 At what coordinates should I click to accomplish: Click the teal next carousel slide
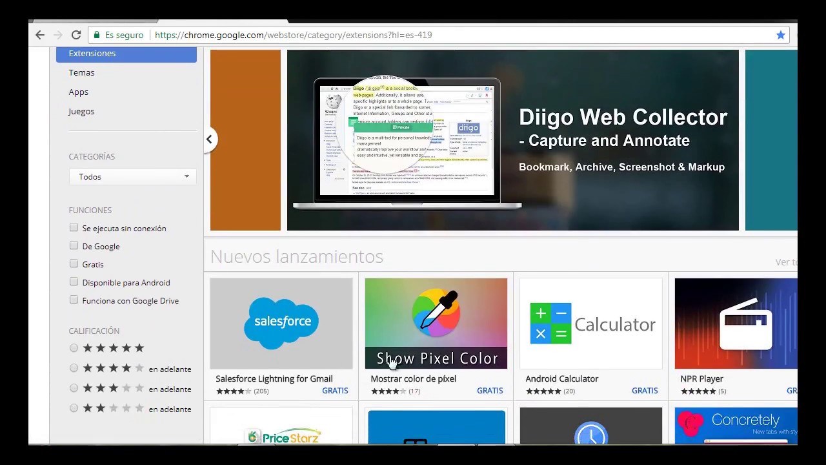pos(771,140)
